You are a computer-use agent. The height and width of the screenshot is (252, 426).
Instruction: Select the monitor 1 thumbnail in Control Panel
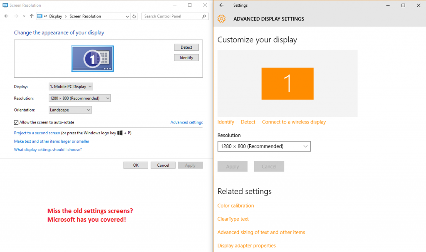(x=92, y=59)
